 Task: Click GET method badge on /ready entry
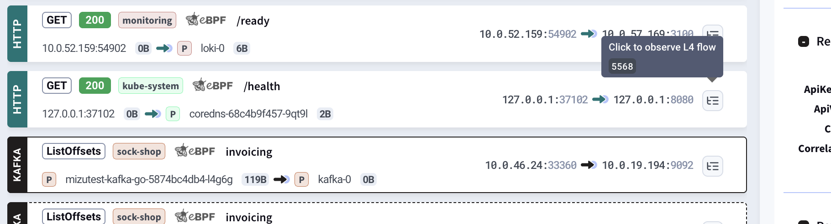pos(57,20)
